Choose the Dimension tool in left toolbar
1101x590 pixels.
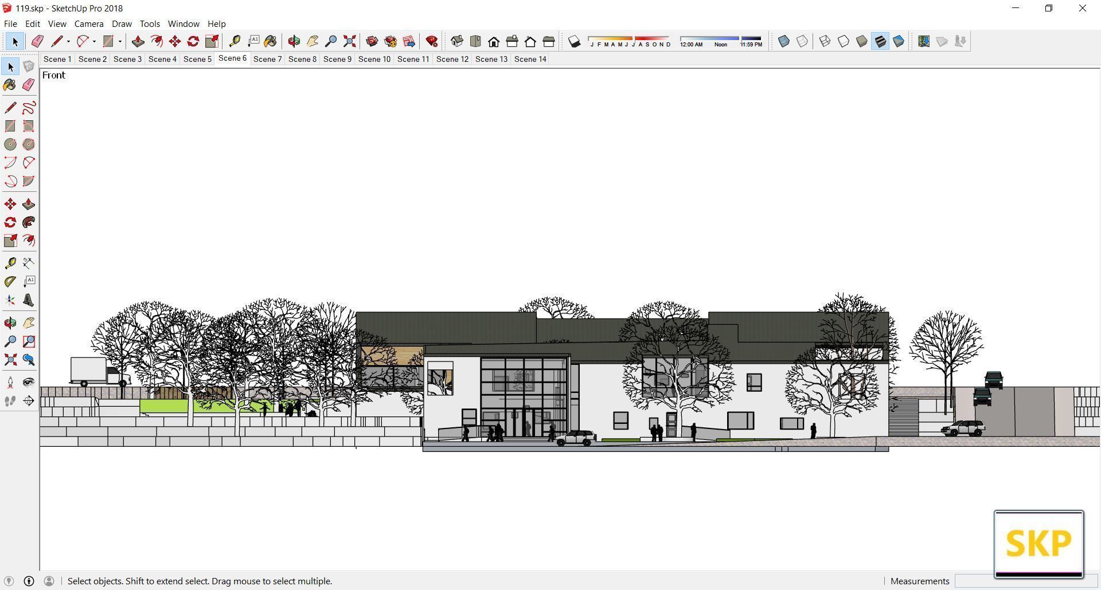(29, 263)
